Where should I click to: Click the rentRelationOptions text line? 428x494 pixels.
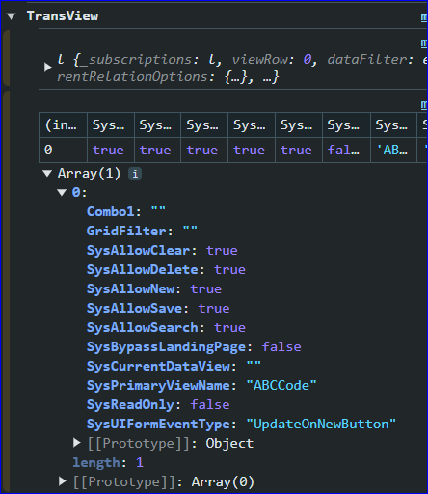[168, 77]
